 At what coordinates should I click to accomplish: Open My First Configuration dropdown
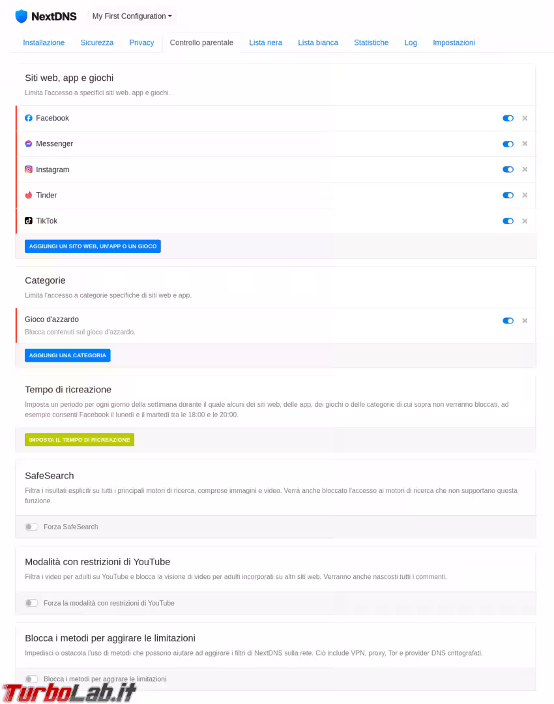click(x=132, y=16)
